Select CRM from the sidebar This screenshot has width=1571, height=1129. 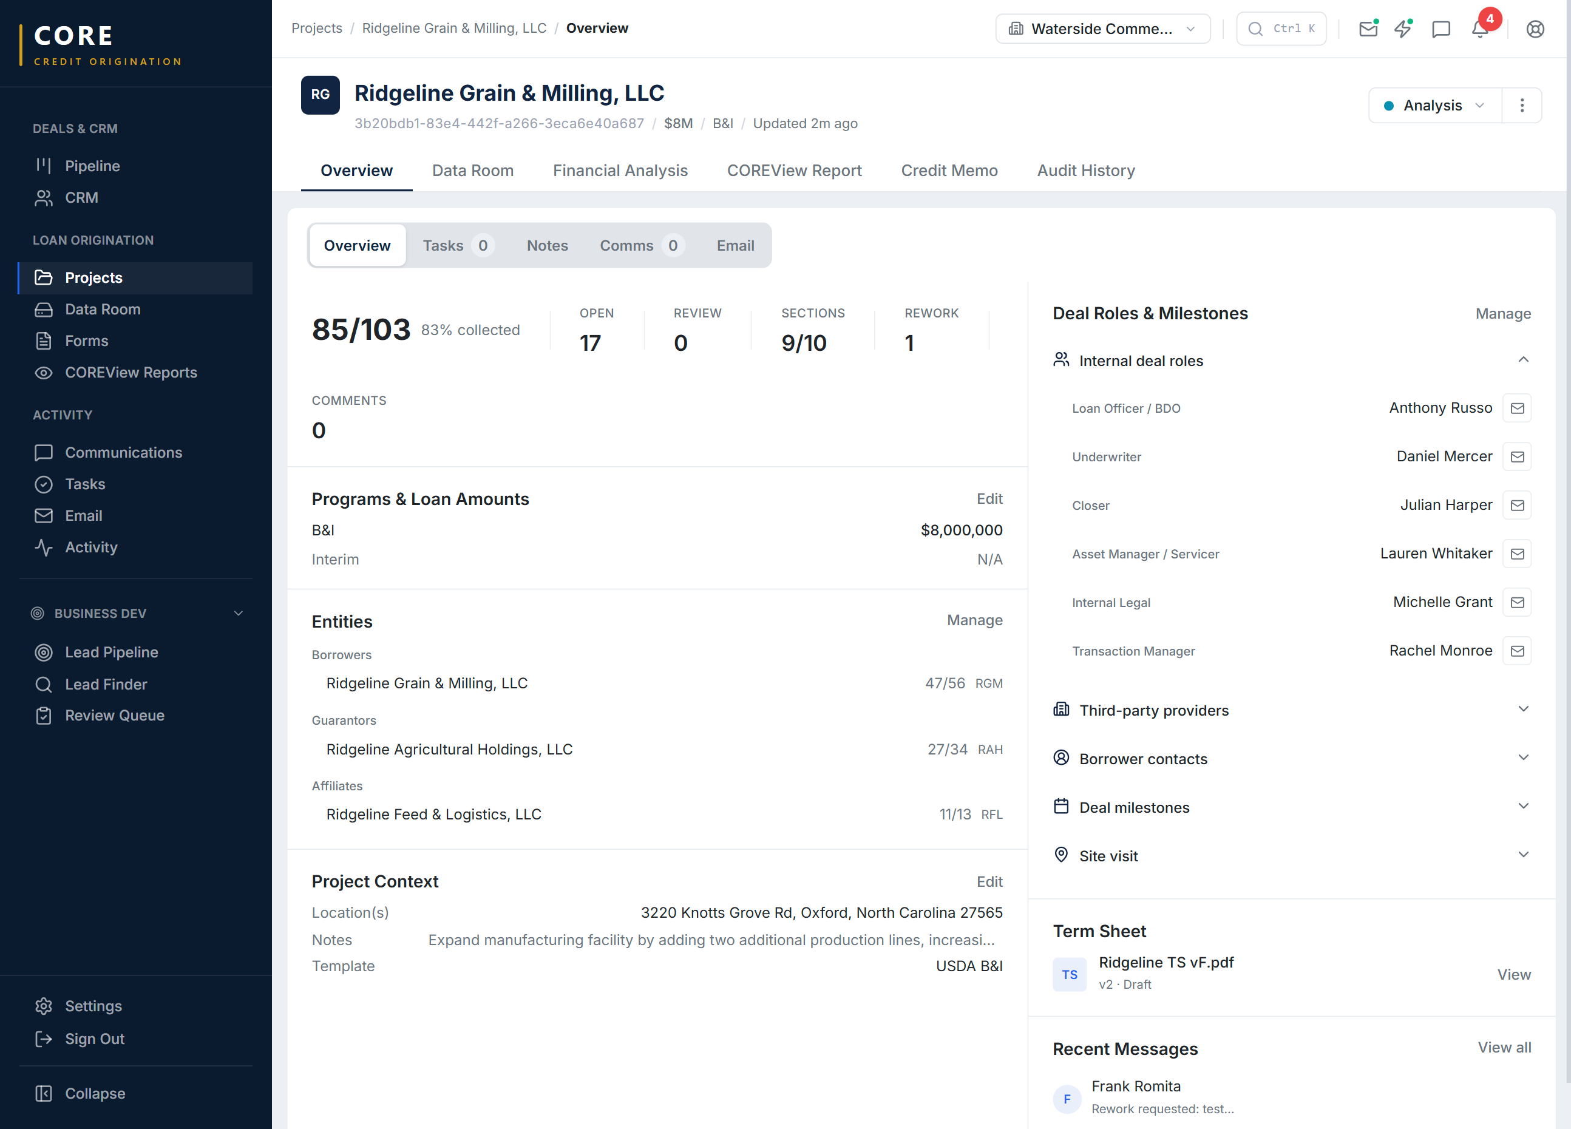point(82,197)
